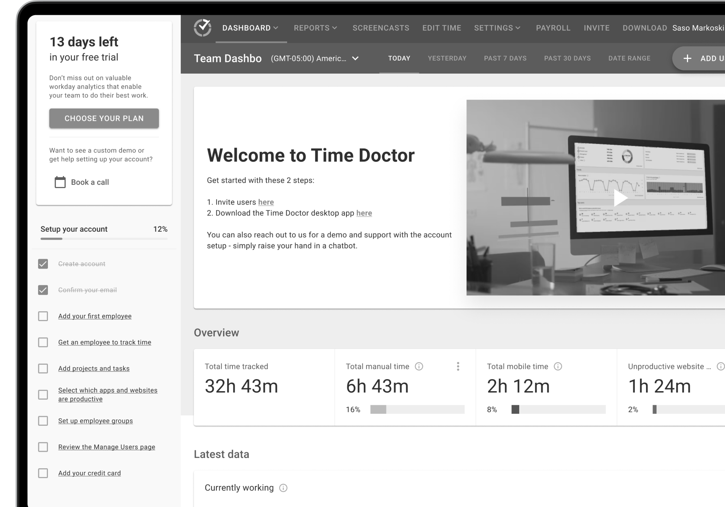This screenshot has height=507, width=725.
Task: Click the Book a call link
Action: click(x=90, y=182)
